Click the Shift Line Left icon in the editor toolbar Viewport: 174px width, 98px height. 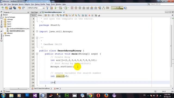point(83,15)
